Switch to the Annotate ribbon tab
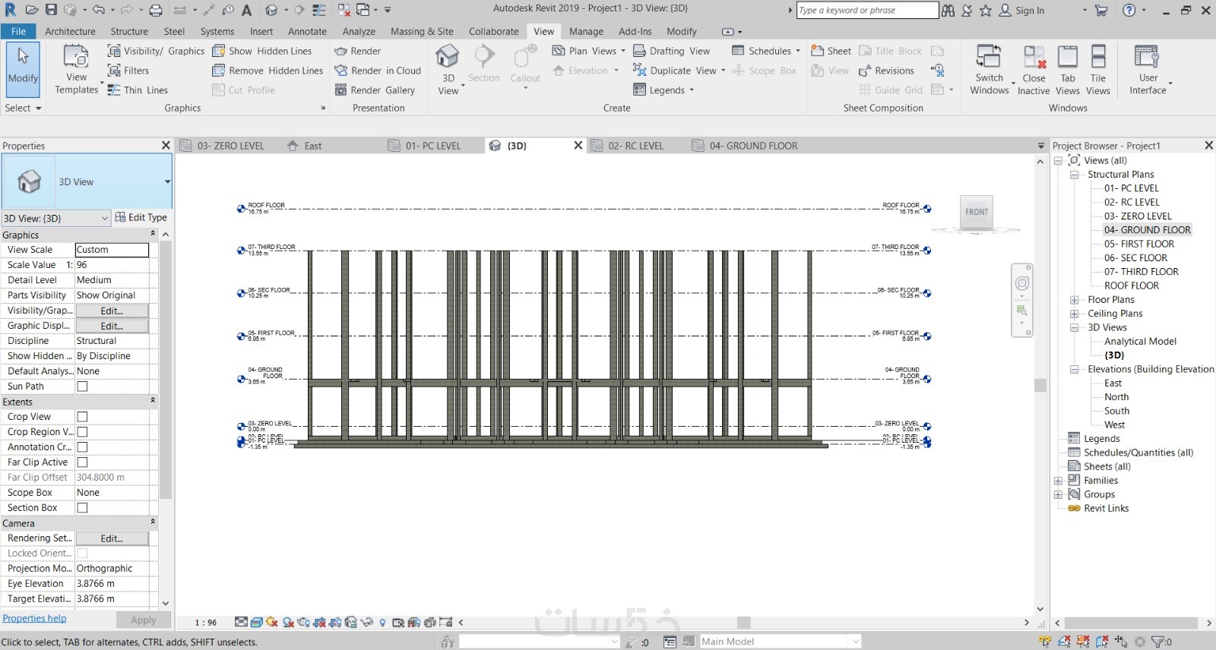1216x650 pixels. (307, 31)
